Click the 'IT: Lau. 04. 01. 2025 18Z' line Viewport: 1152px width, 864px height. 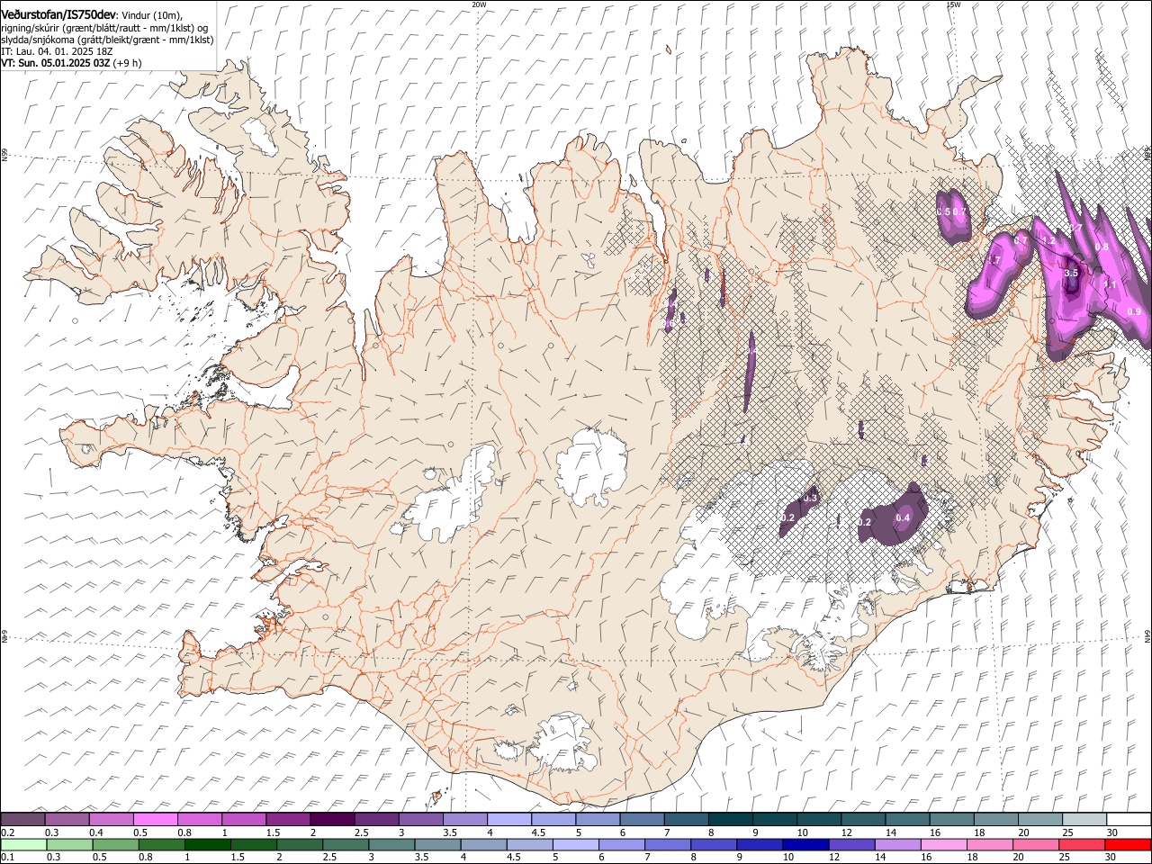tap(58, 51)
